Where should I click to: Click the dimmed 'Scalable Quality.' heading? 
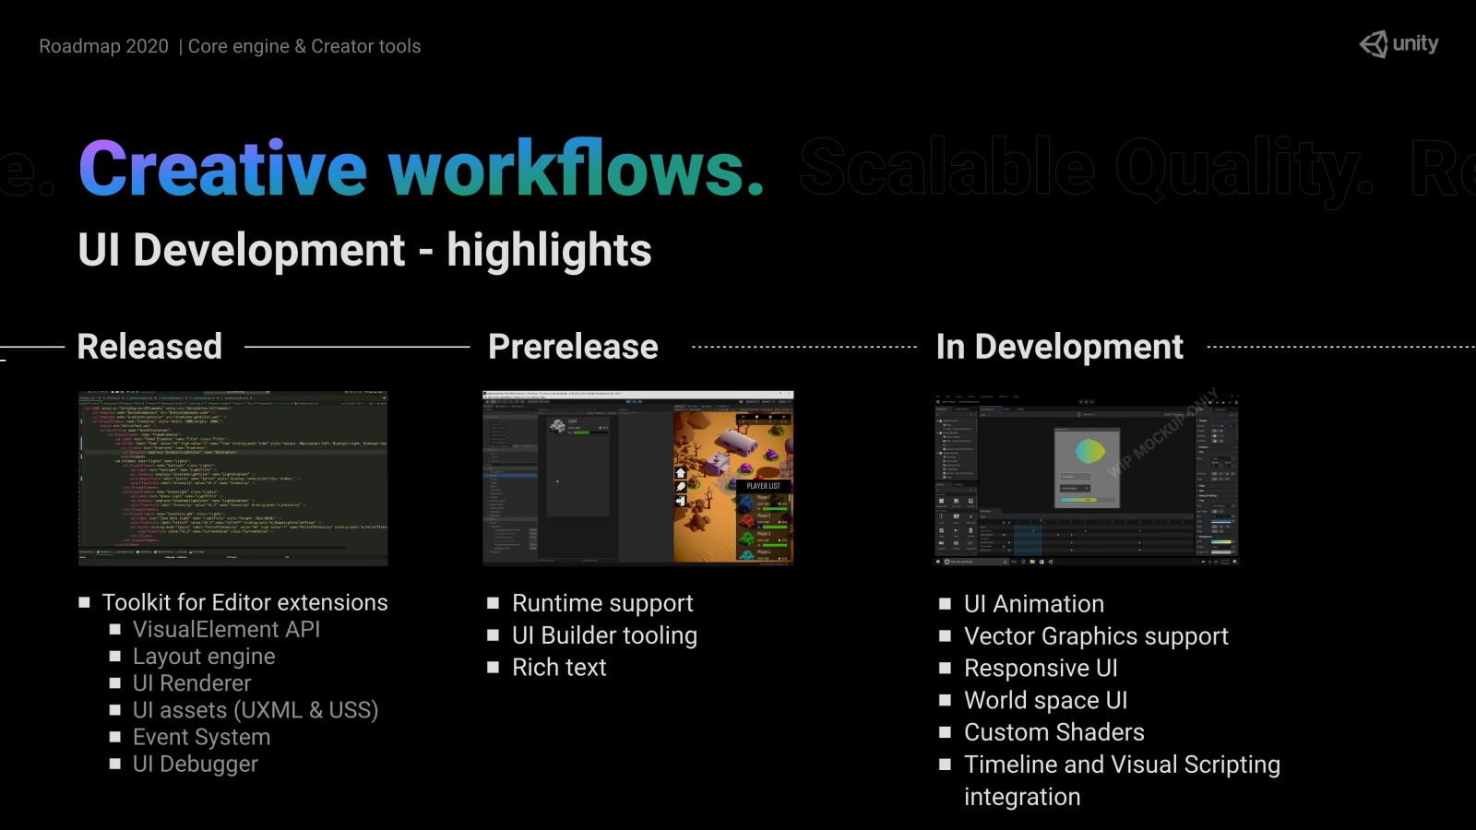click(x=1086, y=169)
